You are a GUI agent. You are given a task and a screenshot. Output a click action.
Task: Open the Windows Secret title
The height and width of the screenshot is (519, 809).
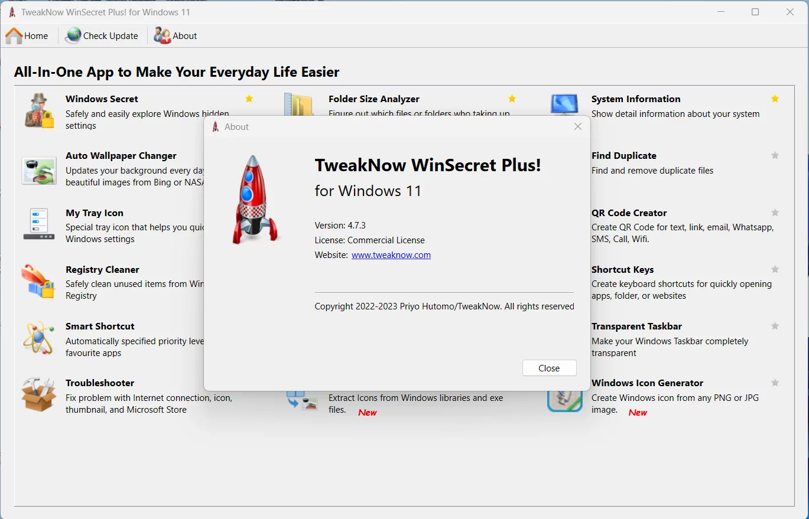coord(102,99)
